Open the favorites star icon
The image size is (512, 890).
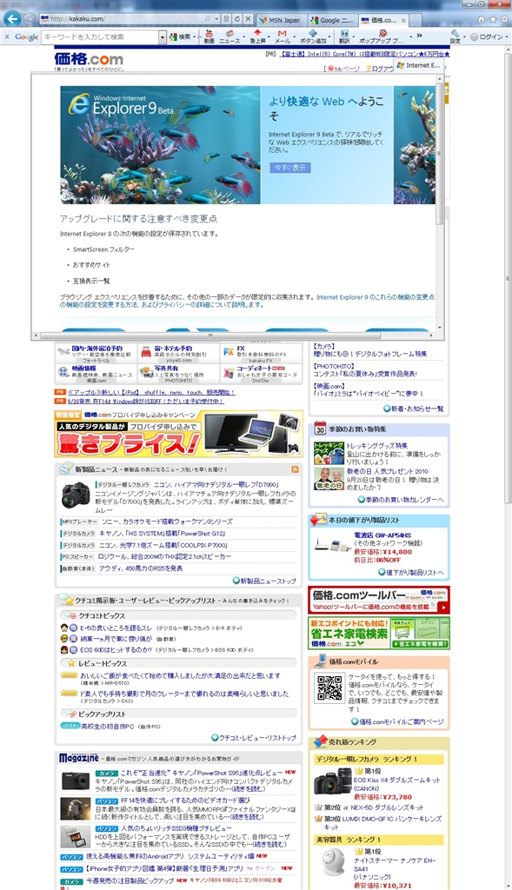[x=493, y=19]
